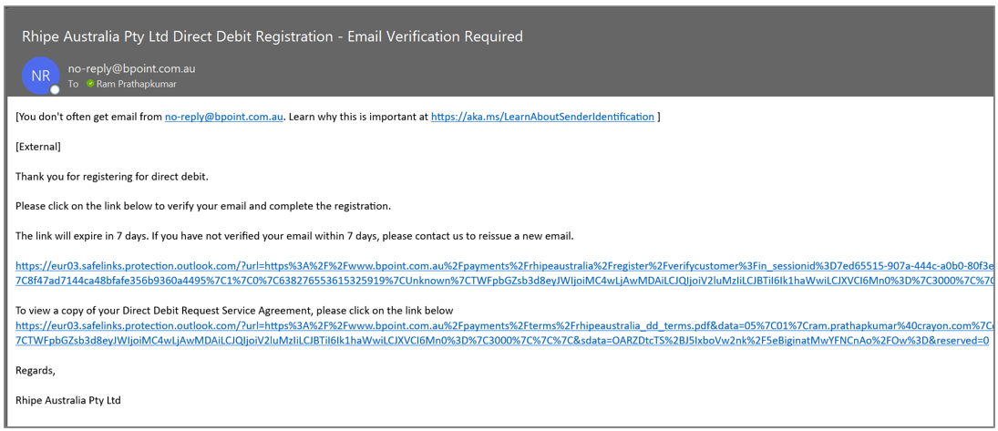Image resolution: width=998 pixels, height=431 pixels.
Task: Click the "To view a copy" sentence
Action: [234, 311]
